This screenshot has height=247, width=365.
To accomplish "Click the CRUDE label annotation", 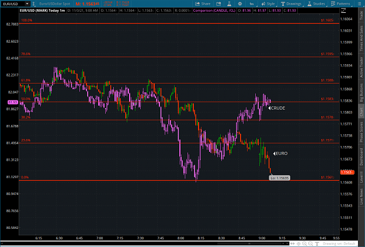I will (277, 108).
